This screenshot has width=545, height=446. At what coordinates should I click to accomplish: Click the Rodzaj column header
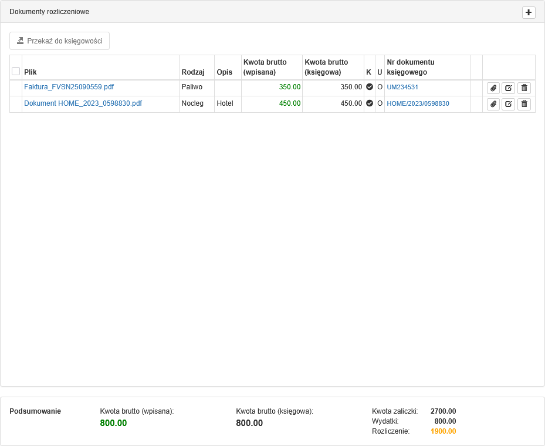[x=193, y=72]
